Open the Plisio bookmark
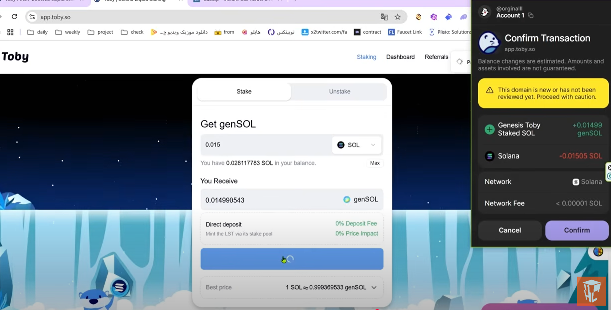Screen dimensions: 611x310 [x=450, y=32]
